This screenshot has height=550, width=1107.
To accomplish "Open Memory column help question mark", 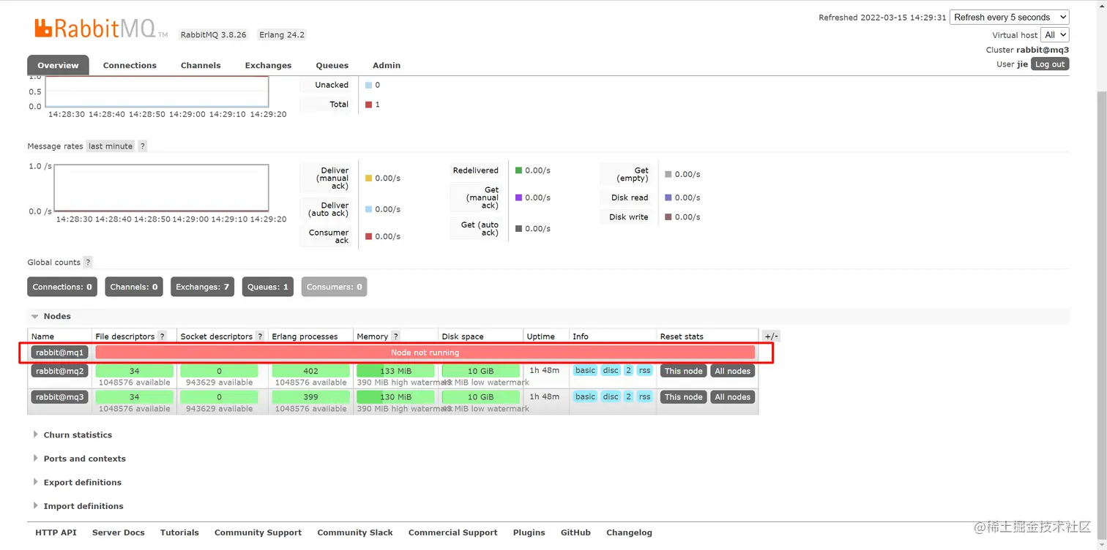I will point(396,336).
